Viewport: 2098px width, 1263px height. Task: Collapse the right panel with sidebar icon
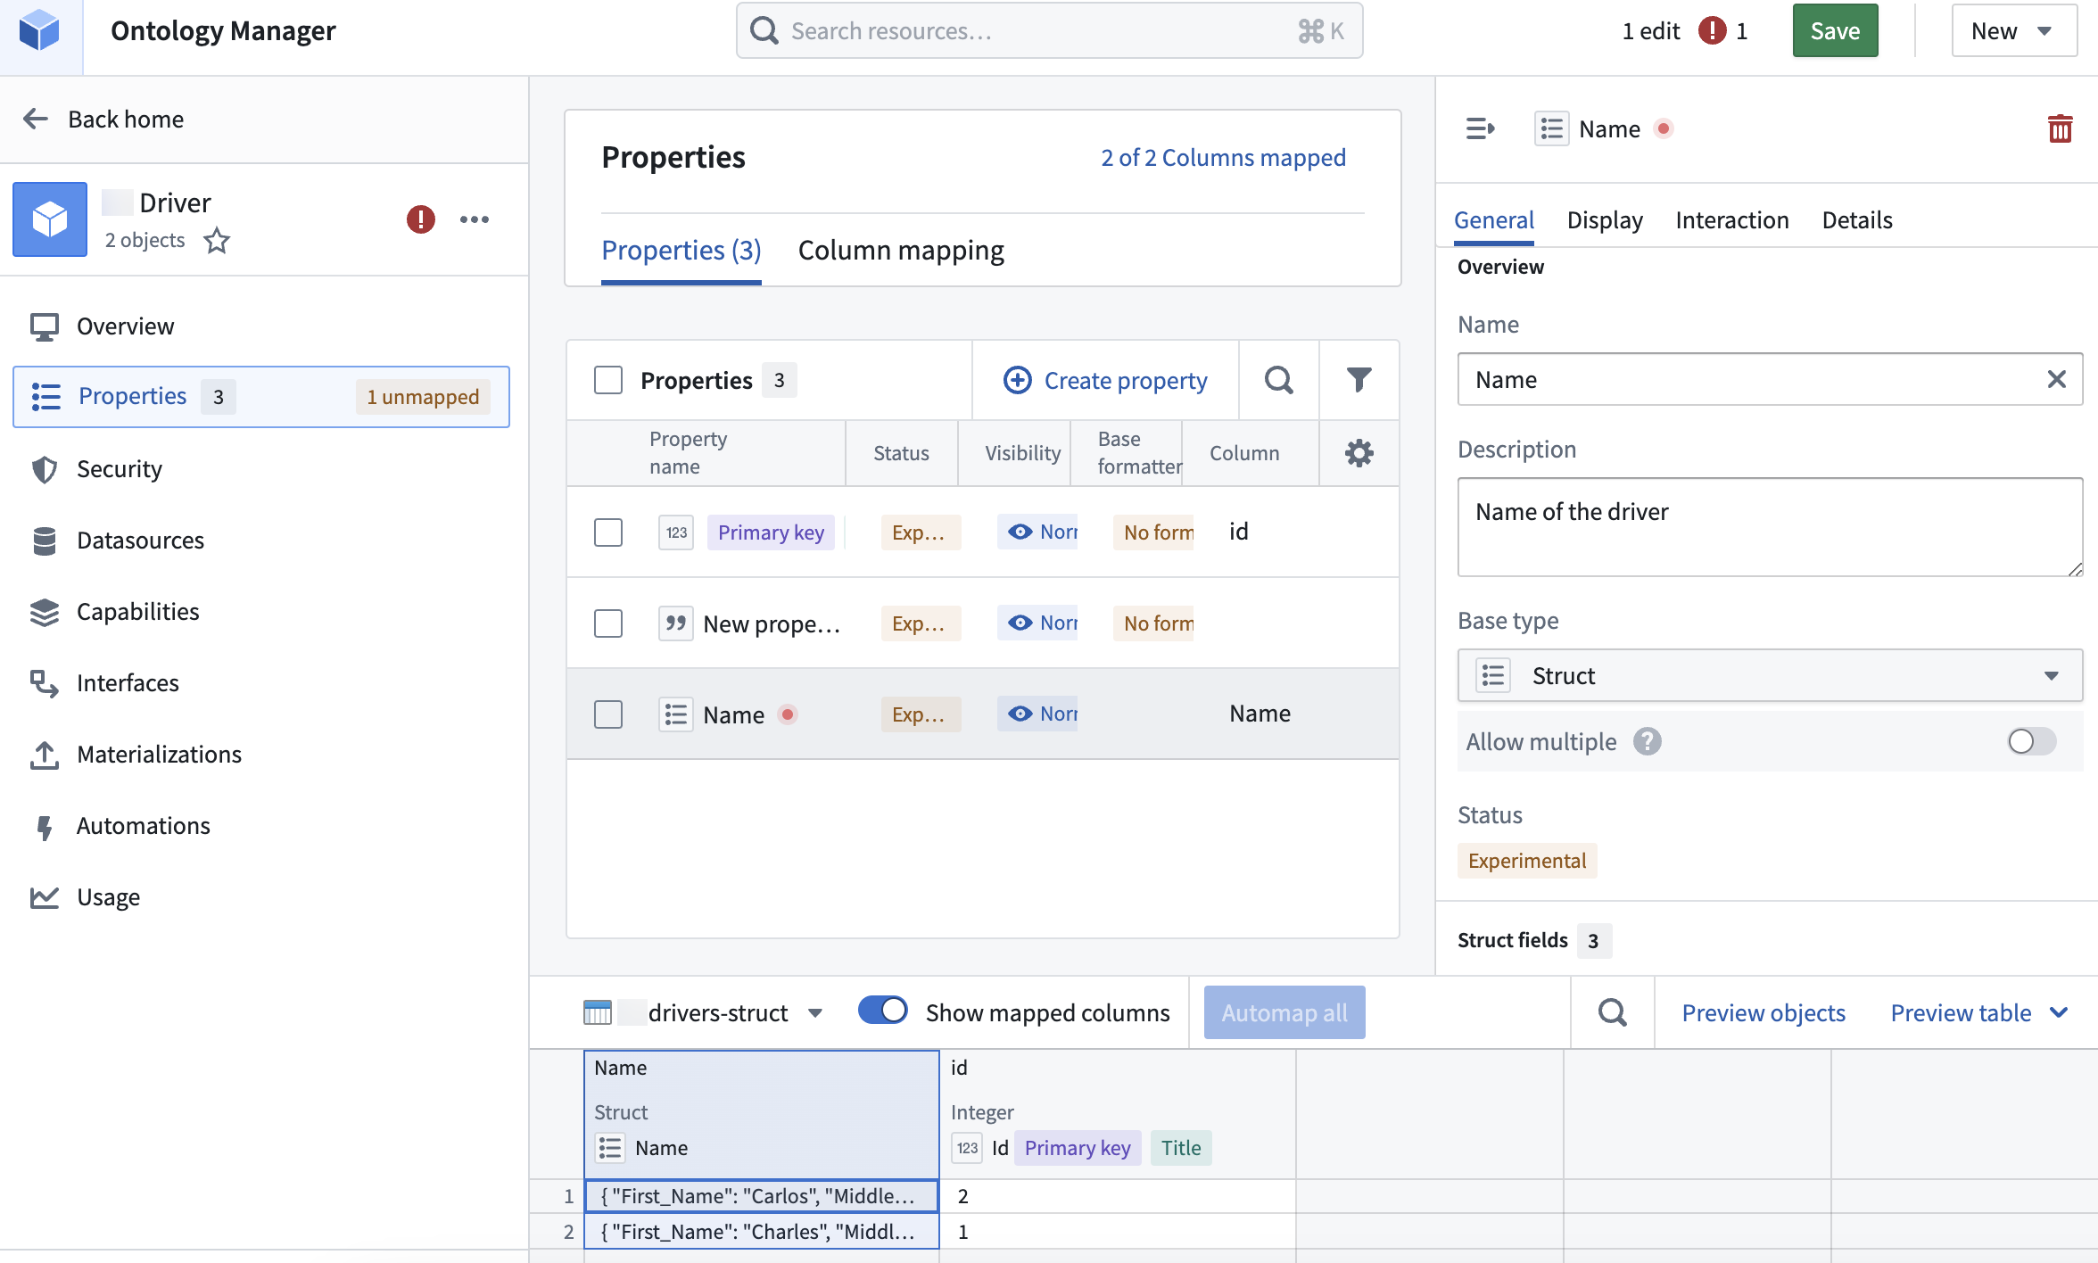tap(1480, 129)
